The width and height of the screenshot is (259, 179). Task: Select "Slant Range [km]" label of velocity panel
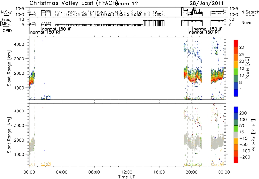pos(9,135)
